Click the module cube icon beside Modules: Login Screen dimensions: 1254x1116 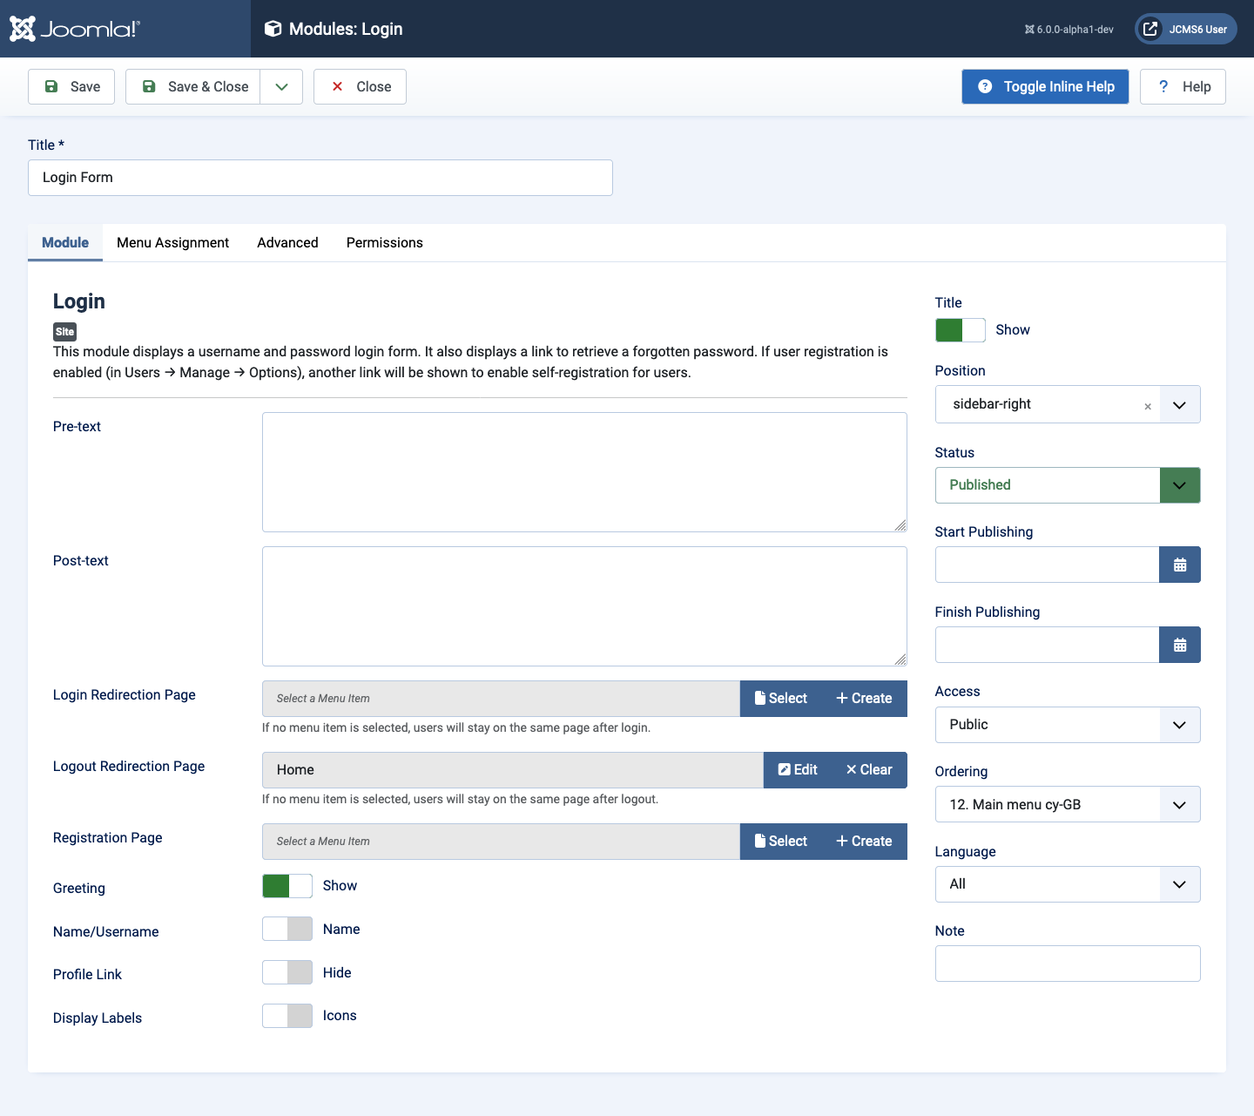click(273, 29)
